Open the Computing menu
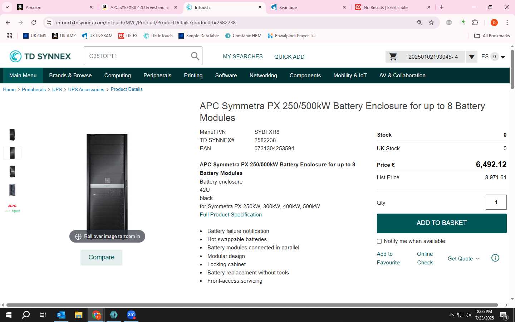The height and width of the screenshot is (322, 515). (118, 75)
